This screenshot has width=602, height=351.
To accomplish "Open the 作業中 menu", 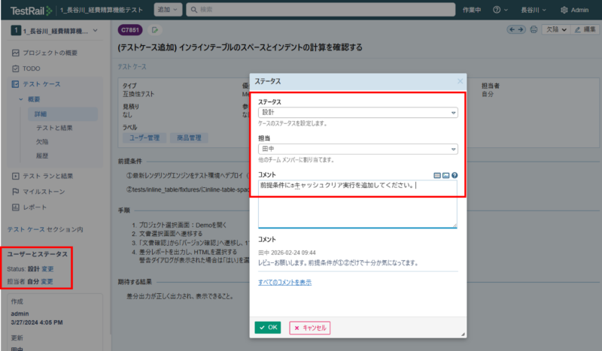I will (x=472, y=10).
